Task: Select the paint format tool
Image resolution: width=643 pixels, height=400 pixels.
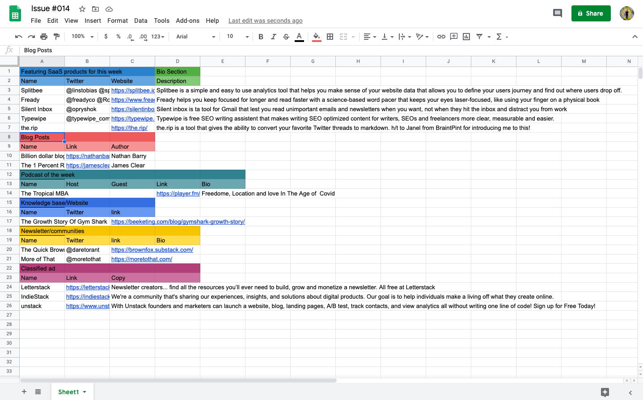Action: click(x=56, y=36)
